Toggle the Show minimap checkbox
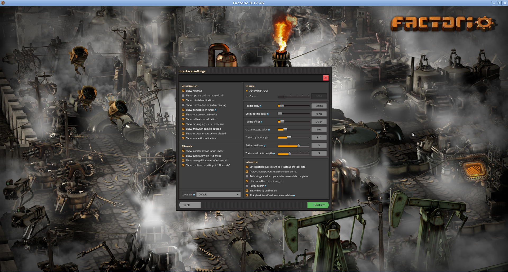This screenshot has width=508, height=272. [183, 91]
